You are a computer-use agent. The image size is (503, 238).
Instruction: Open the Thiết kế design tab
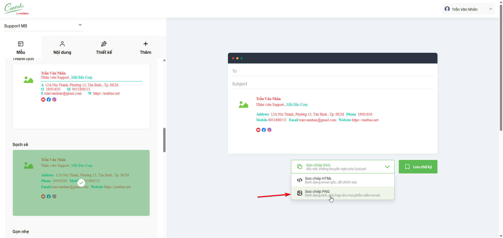(x=104, y=48)
